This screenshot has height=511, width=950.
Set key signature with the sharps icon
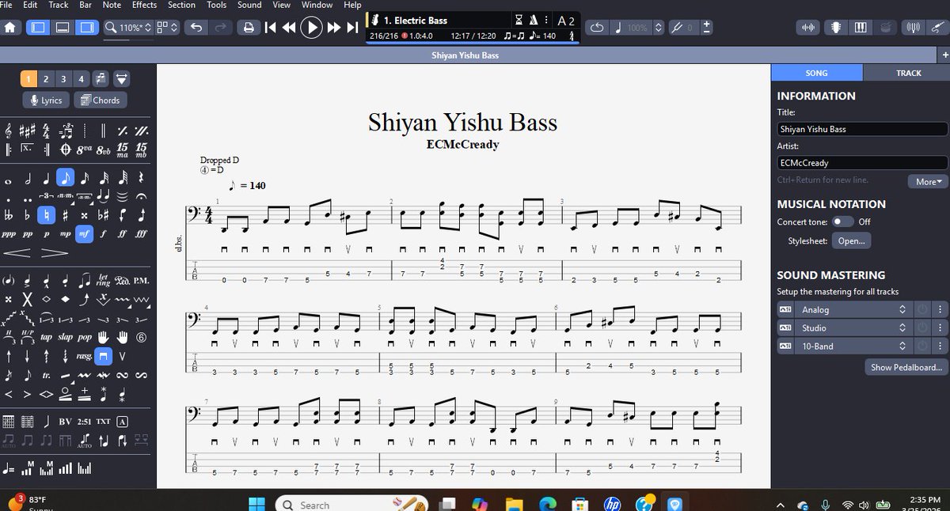[x=28, y=131]
